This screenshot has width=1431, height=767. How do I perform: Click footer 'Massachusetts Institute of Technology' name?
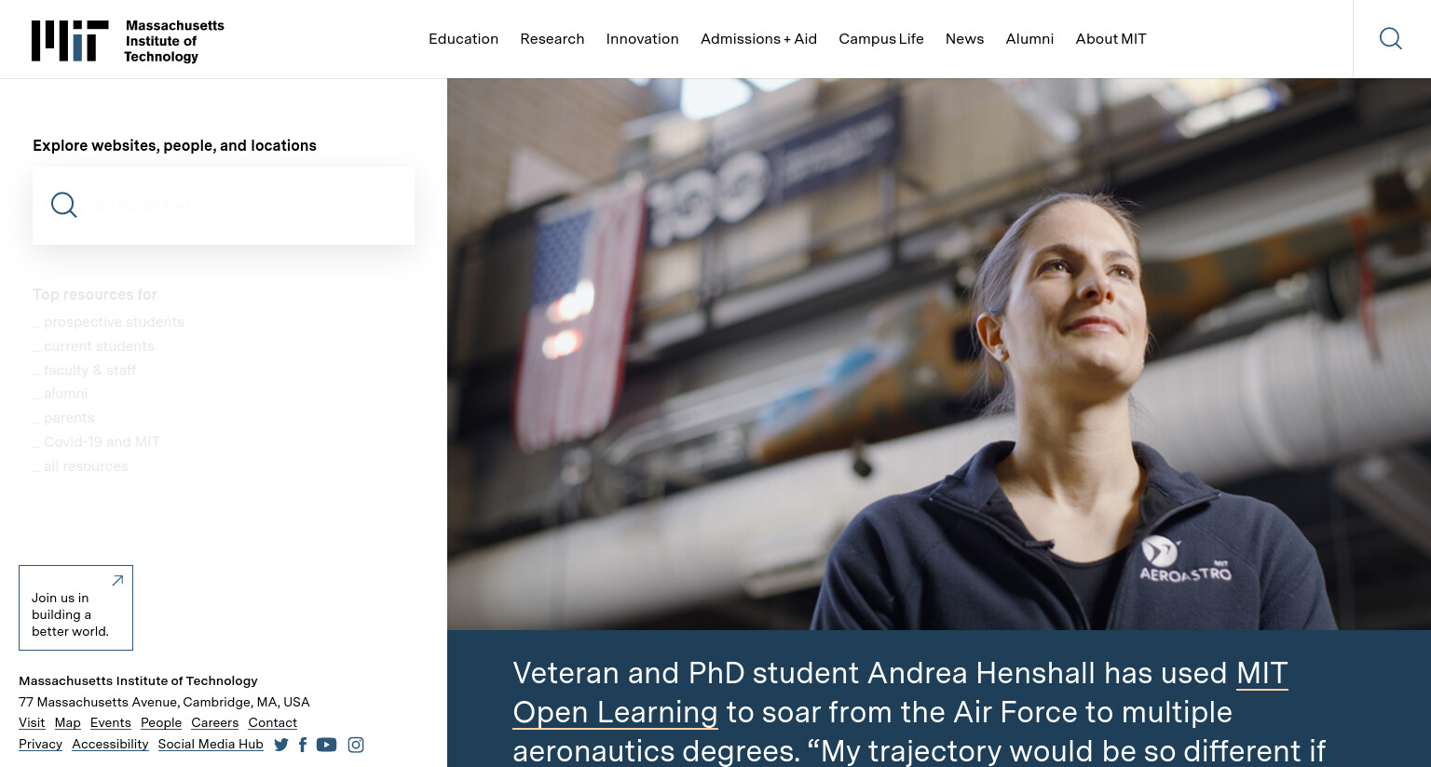pos(138,680)
